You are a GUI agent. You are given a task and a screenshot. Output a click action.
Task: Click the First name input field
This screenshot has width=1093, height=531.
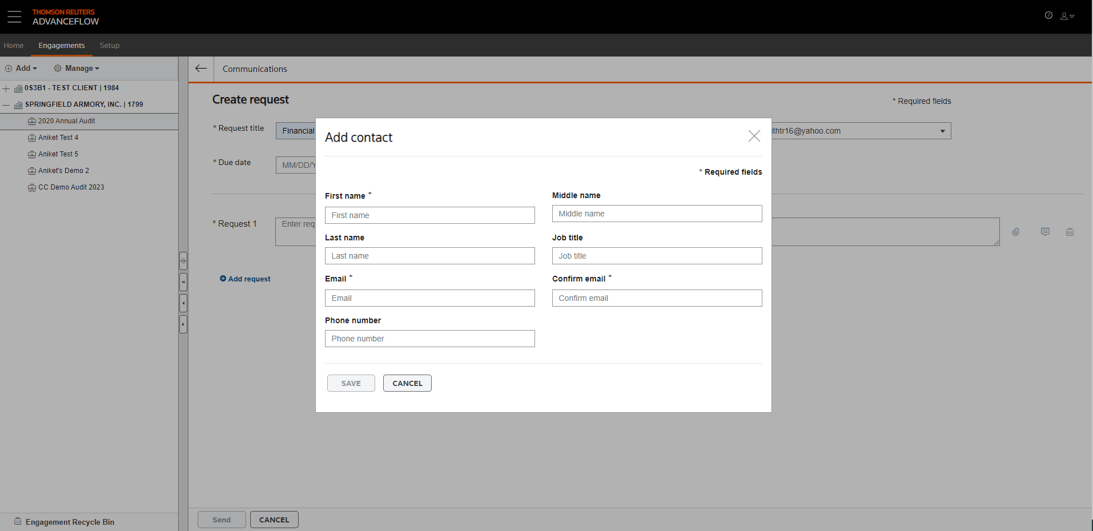pyautogui.click(x=429, y=215)
